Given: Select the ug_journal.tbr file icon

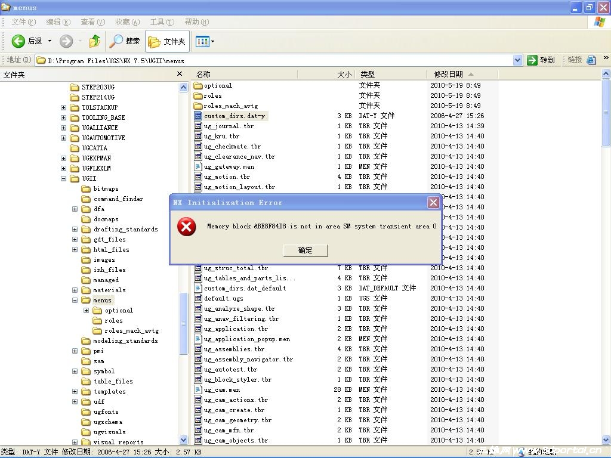Looking at the screenshot, I should click(198, 126).
